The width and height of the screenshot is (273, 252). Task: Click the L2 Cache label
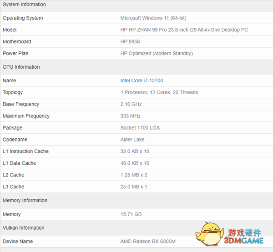point(13,175)
